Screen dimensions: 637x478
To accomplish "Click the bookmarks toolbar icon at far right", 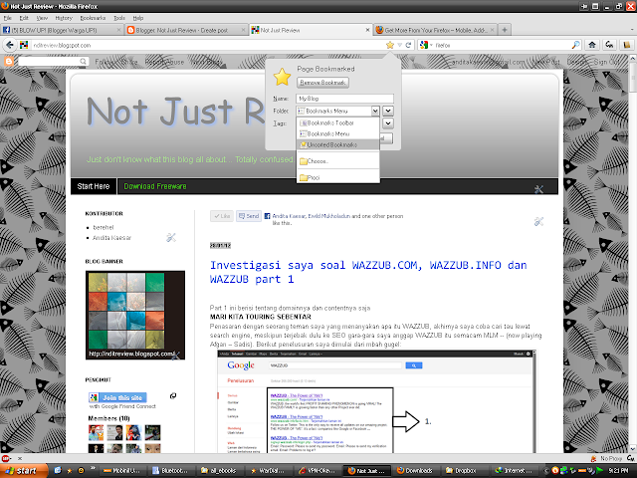I will pyautogui.click(x=627, y=45).
